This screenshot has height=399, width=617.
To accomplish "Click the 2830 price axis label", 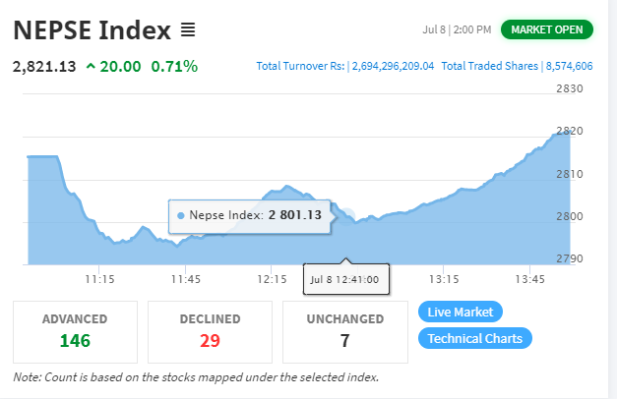I will [x=572, y=89].
